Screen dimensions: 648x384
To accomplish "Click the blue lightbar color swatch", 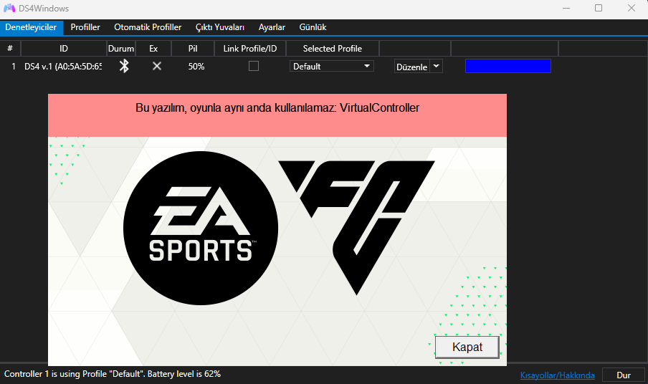I will click(x=508, y=66).
